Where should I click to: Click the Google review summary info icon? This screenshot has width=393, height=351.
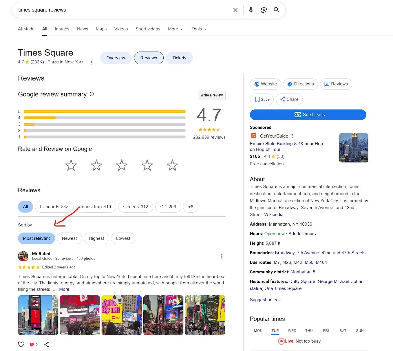[92, 94]
